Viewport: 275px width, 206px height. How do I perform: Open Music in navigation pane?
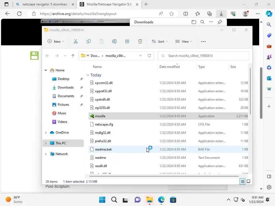pyautogui.click(x=62, y=113)
